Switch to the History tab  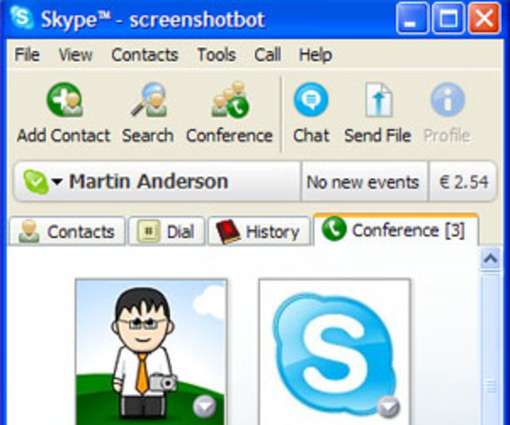click(259, 231)
